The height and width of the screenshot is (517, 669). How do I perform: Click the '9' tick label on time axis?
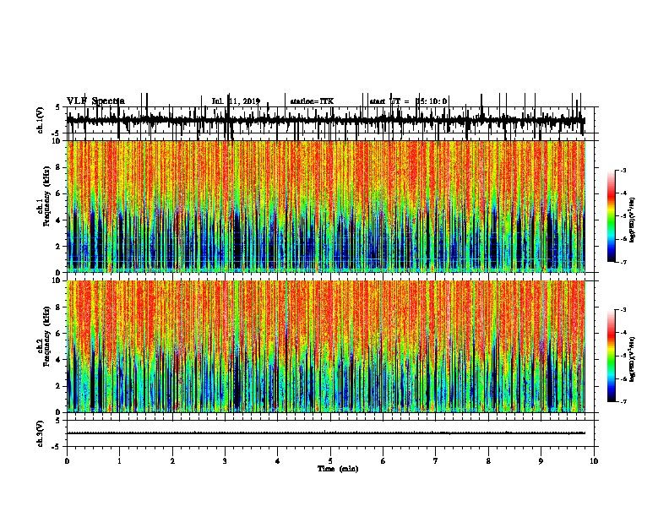pyautogui.click(x=541, y=461)
